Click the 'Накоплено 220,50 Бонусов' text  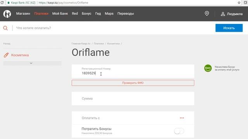tap(97, 133)
